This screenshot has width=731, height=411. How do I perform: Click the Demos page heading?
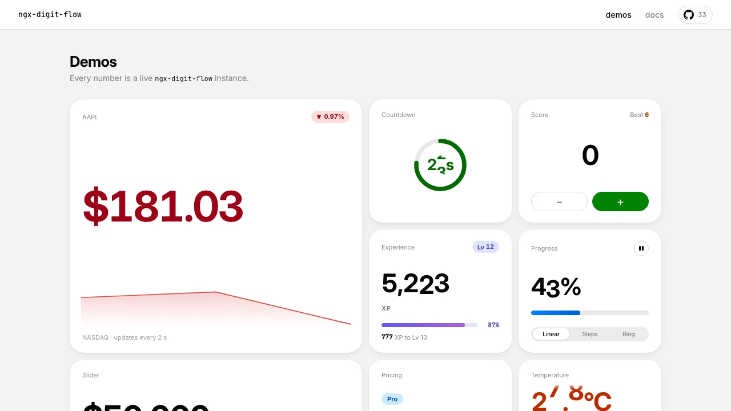click(x=93, y=62)
